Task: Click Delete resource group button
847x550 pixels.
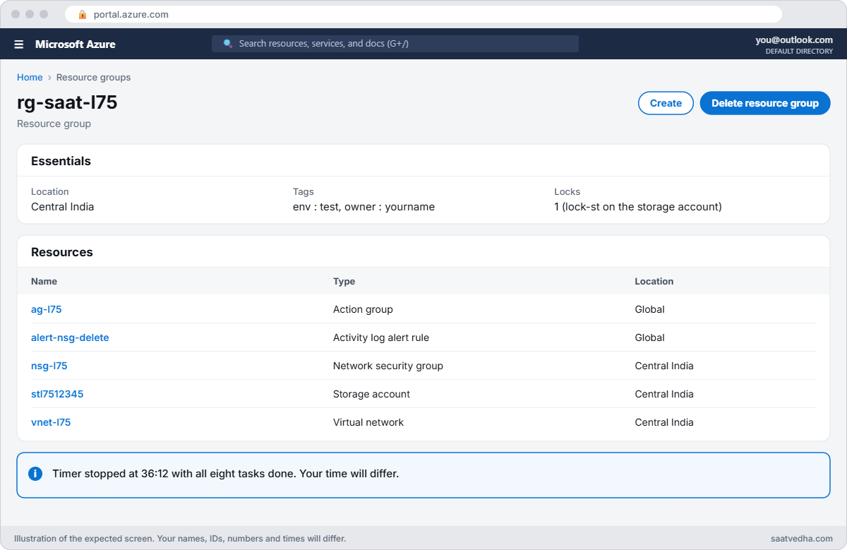Action: (x=765, y=103)
